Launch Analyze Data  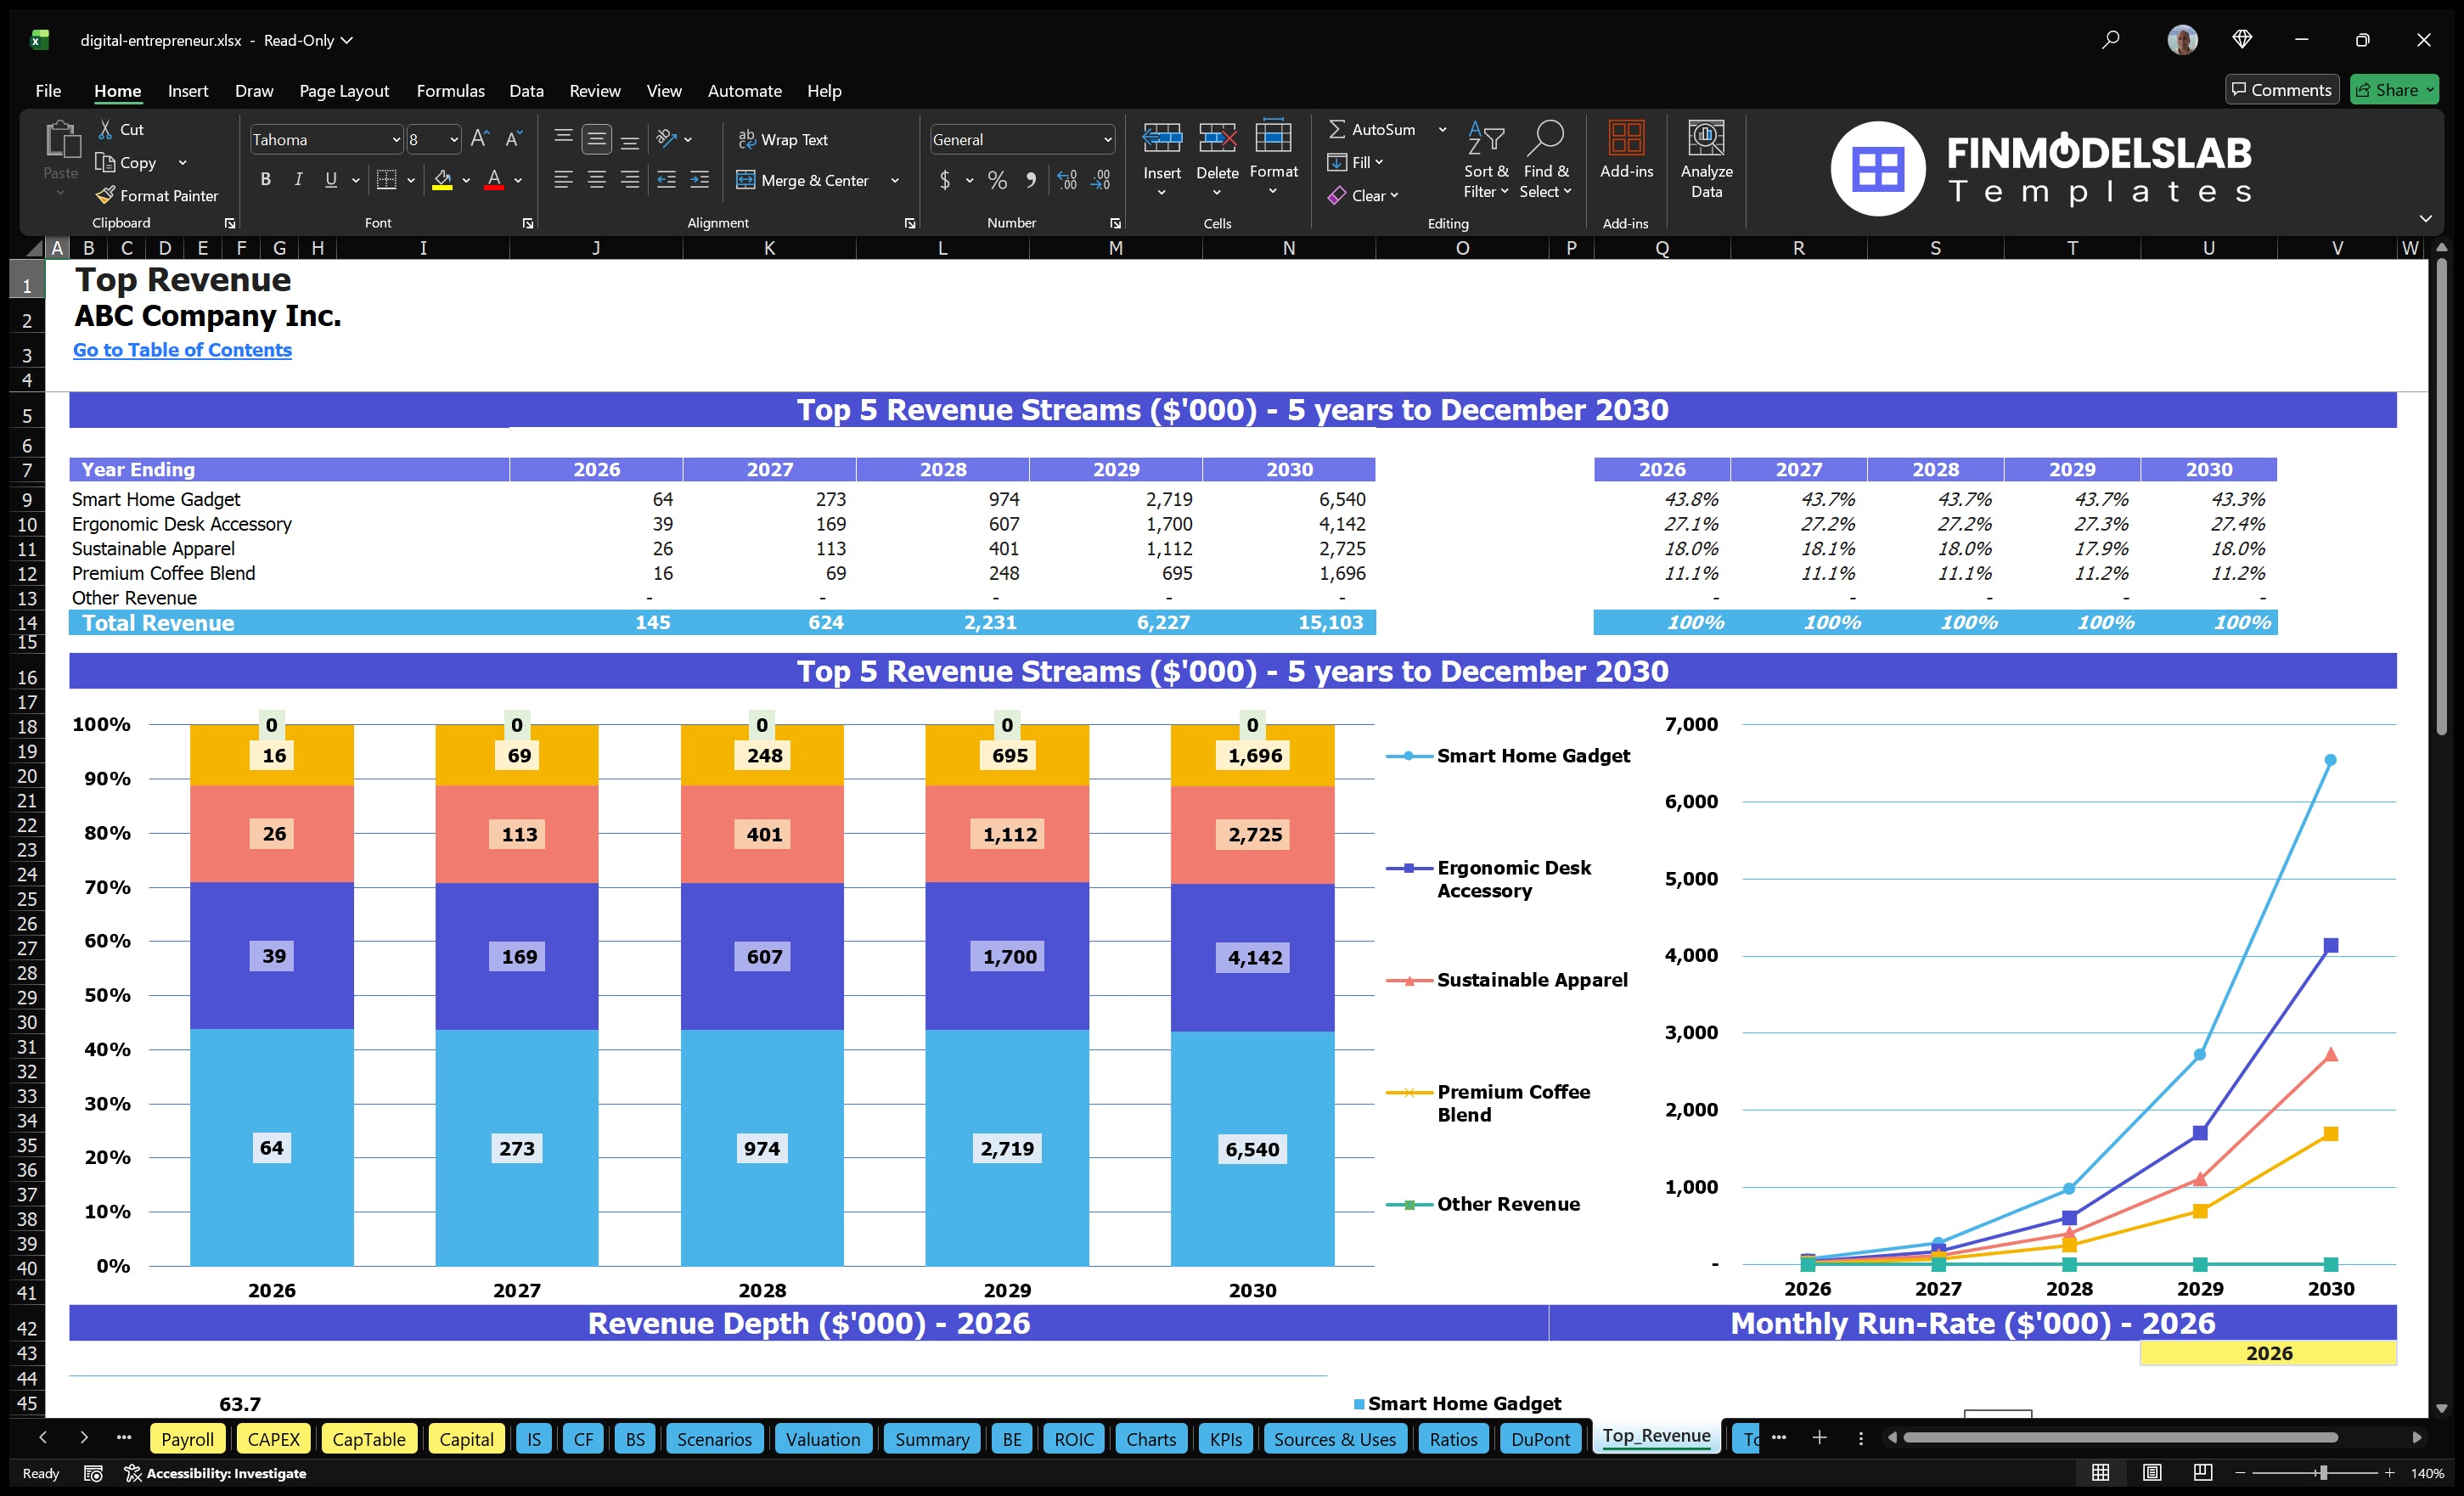1707,160
